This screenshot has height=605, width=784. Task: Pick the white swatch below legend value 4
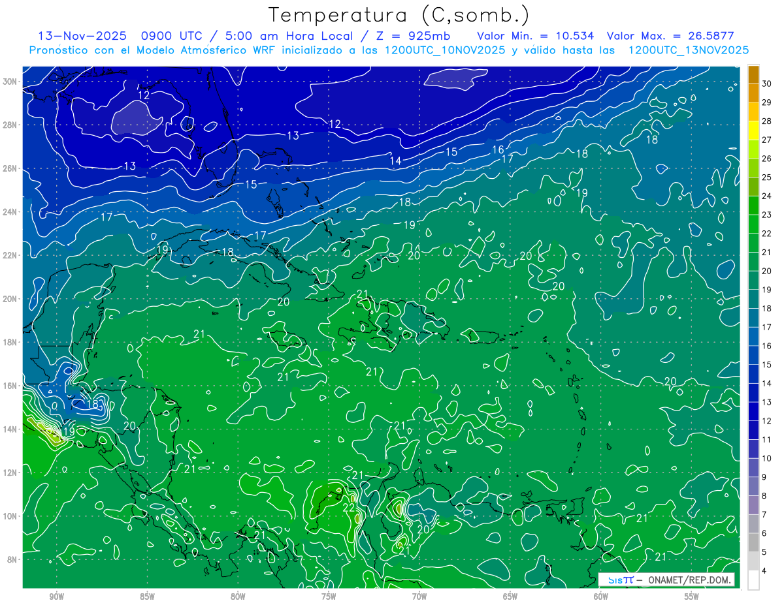[x=754, y=580]
